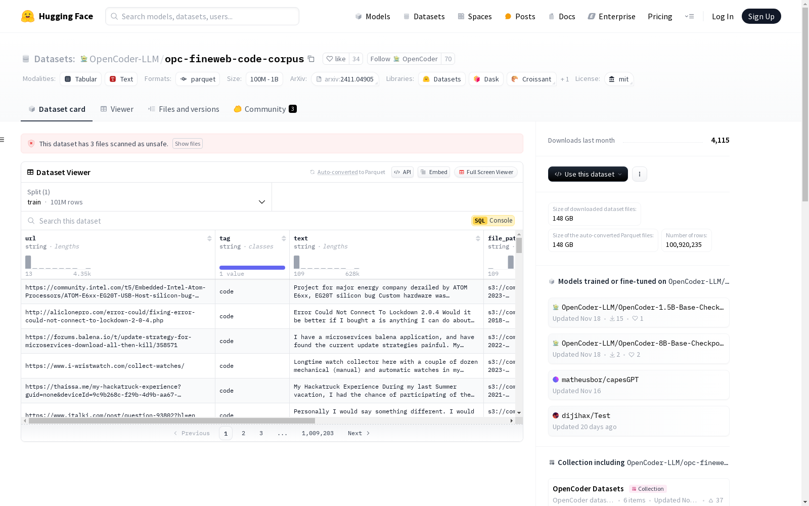The image size is (809, 506).
Task: Open the Use this dataset dropdown
Action: point(588,174)
